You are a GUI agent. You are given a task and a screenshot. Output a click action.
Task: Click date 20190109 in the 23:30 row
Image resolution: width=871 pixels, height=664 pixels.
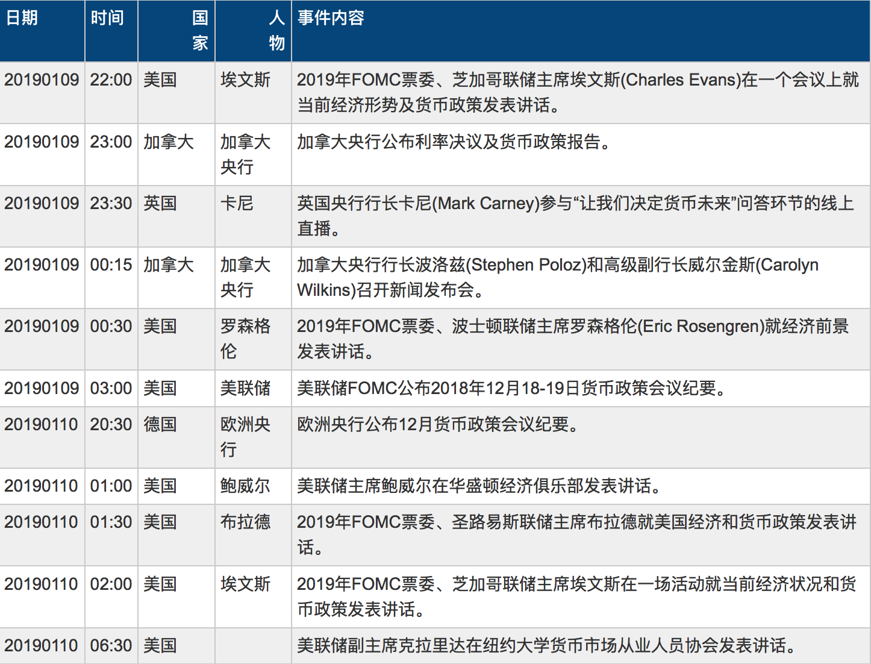pyautogui.click(x=42, y=203)
